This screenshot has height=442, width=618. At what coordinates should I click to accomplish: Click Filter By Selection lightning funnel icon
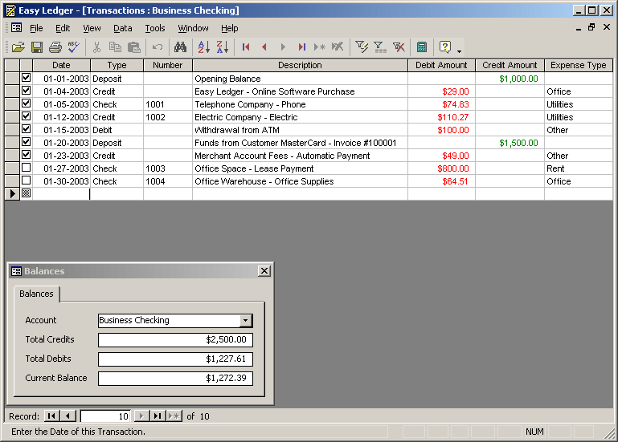tap(362, 47)
